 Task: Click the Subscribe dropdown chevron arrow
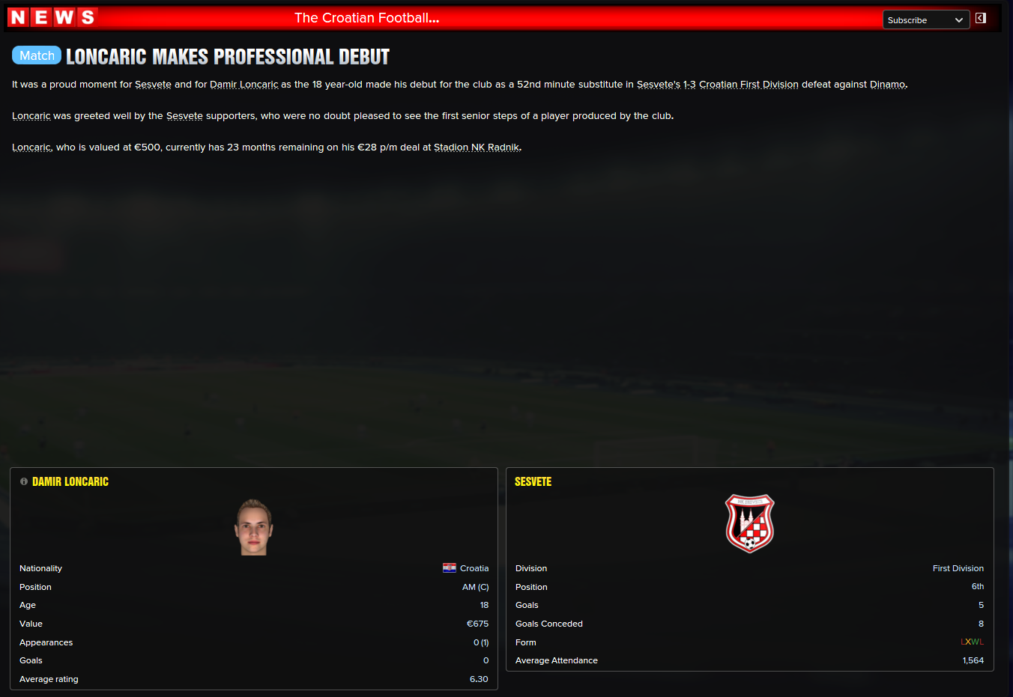pos(959,20)
